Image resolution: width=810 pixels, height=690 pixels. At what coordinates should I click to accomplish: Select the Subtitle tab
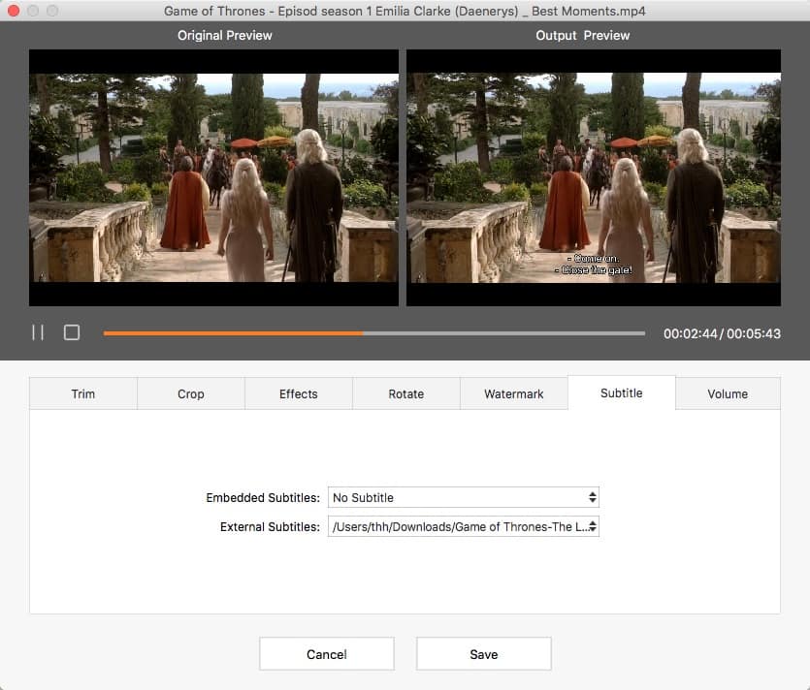tap(622, 392)
